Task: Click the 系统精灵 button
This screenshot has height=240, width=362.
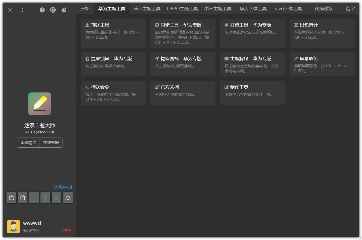Action: pyautogui.click(x=28, y=143)
